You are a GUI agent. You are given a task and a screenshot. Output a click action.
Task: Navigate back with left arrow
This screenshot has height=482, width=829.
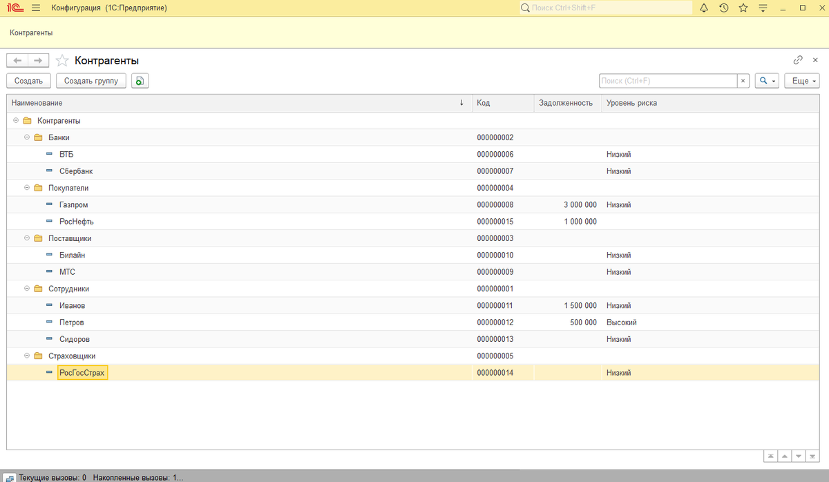click(17, 61)
